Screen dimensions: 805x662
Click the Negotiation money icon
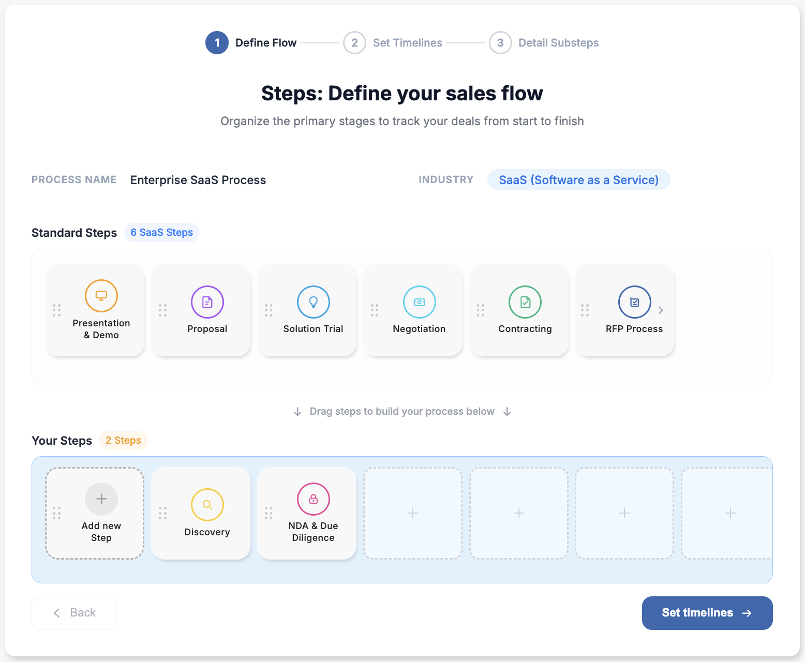pyautogui.click(x=420, y=302)
